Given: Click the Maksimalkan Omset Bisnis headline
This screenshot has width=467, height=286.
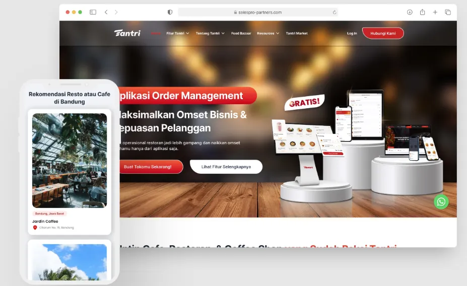Looking at the screenshot, I should [183, 121].
